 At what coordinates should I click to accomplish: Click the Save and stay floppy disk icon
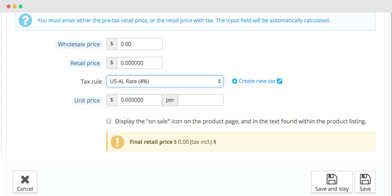pos(332,179)
